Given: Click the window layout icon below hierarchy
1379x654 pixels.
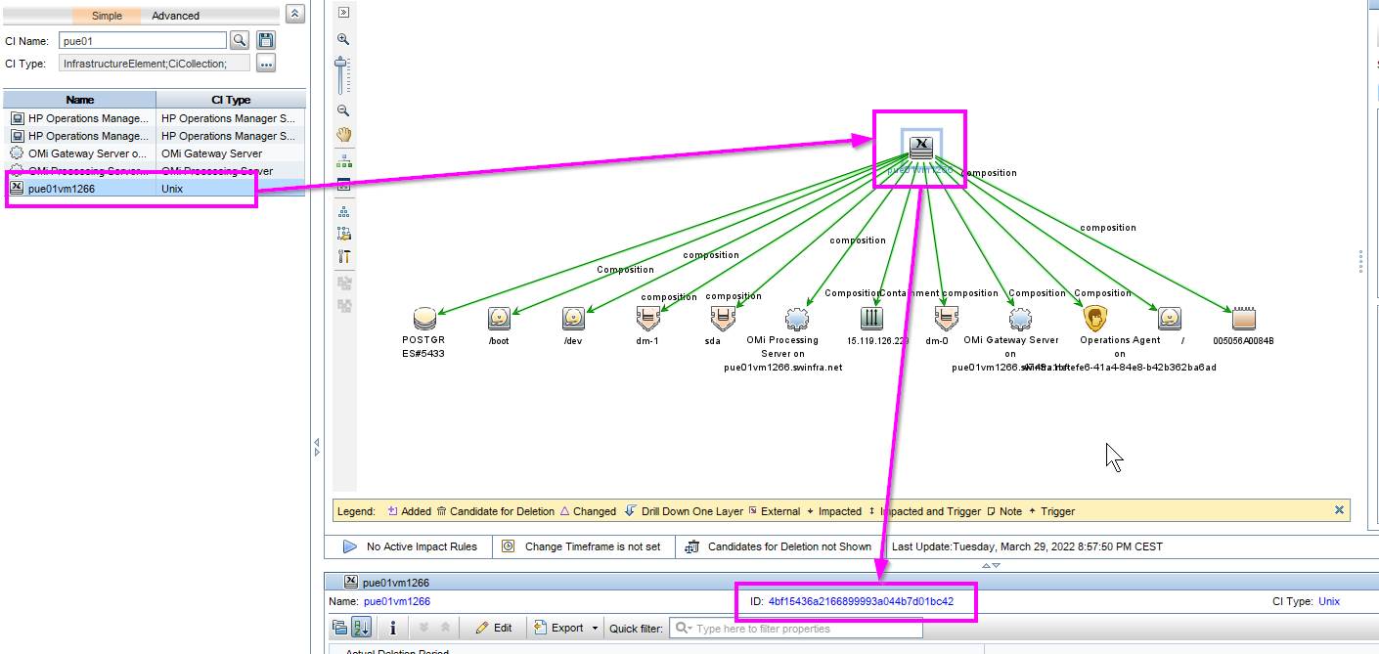Looking at the screenshot, I should (343, 184).
